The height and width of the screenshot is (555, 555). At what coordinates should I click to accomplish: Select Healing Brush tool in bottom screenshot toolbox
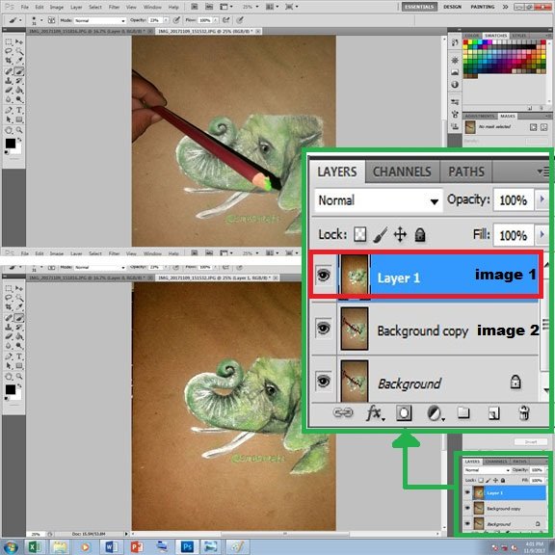click(9, 318)
